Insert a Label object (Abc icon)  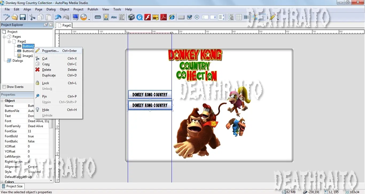[x=114, y=17]
